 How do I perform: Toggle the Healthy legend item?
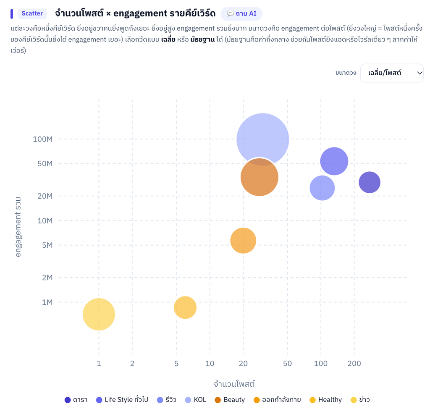coord(325,400)
